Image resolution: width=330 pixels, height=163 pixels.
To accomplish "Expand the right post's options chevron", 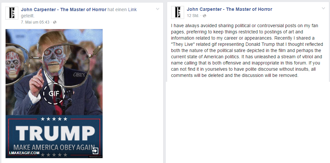I will (323, 9).
